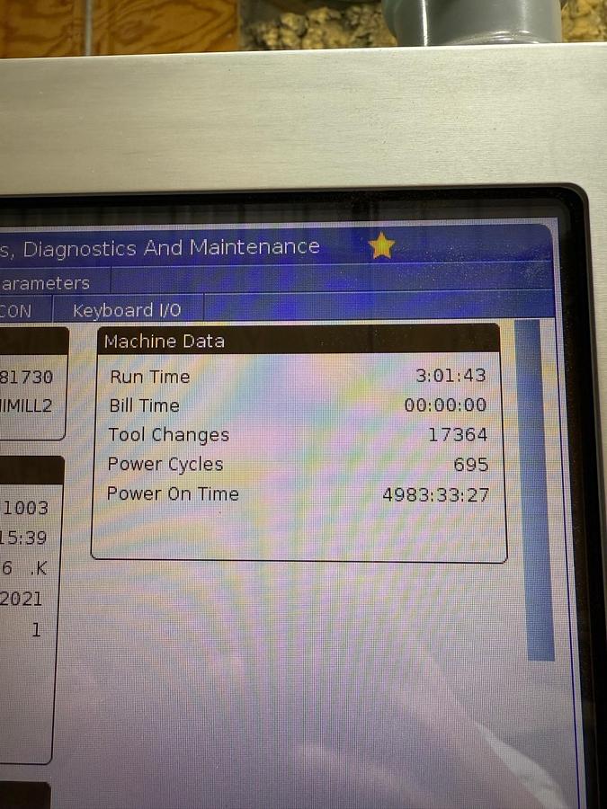
Task: Switch to the partially visible Parameters tab
Action: (x=45, y=282)
